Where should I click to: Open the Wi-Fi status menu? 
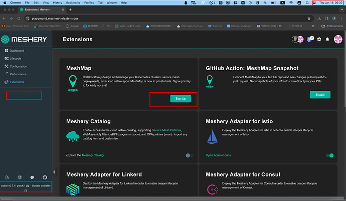(x=291, y=3)
